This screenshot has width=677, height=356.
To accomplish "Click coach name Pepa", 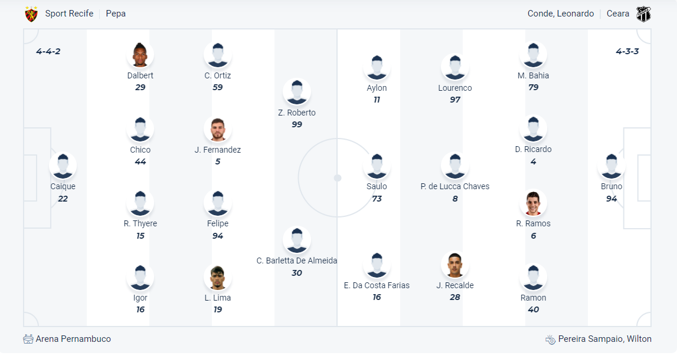I will [x=116, y=14].
